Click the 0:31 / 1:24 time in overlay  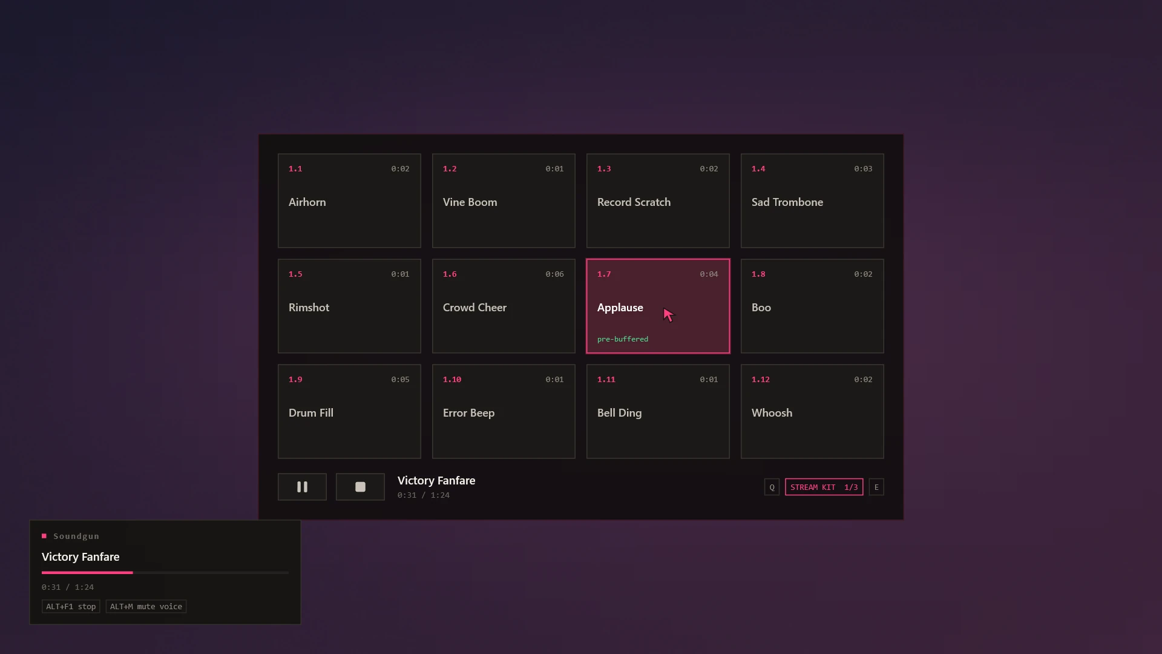click(x=68, y=587)
